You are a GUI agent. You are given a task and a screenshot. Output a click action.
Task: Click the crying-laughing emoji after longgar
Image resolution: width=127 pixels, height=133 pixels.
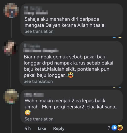pyautogui.click(x=71, y=75)
